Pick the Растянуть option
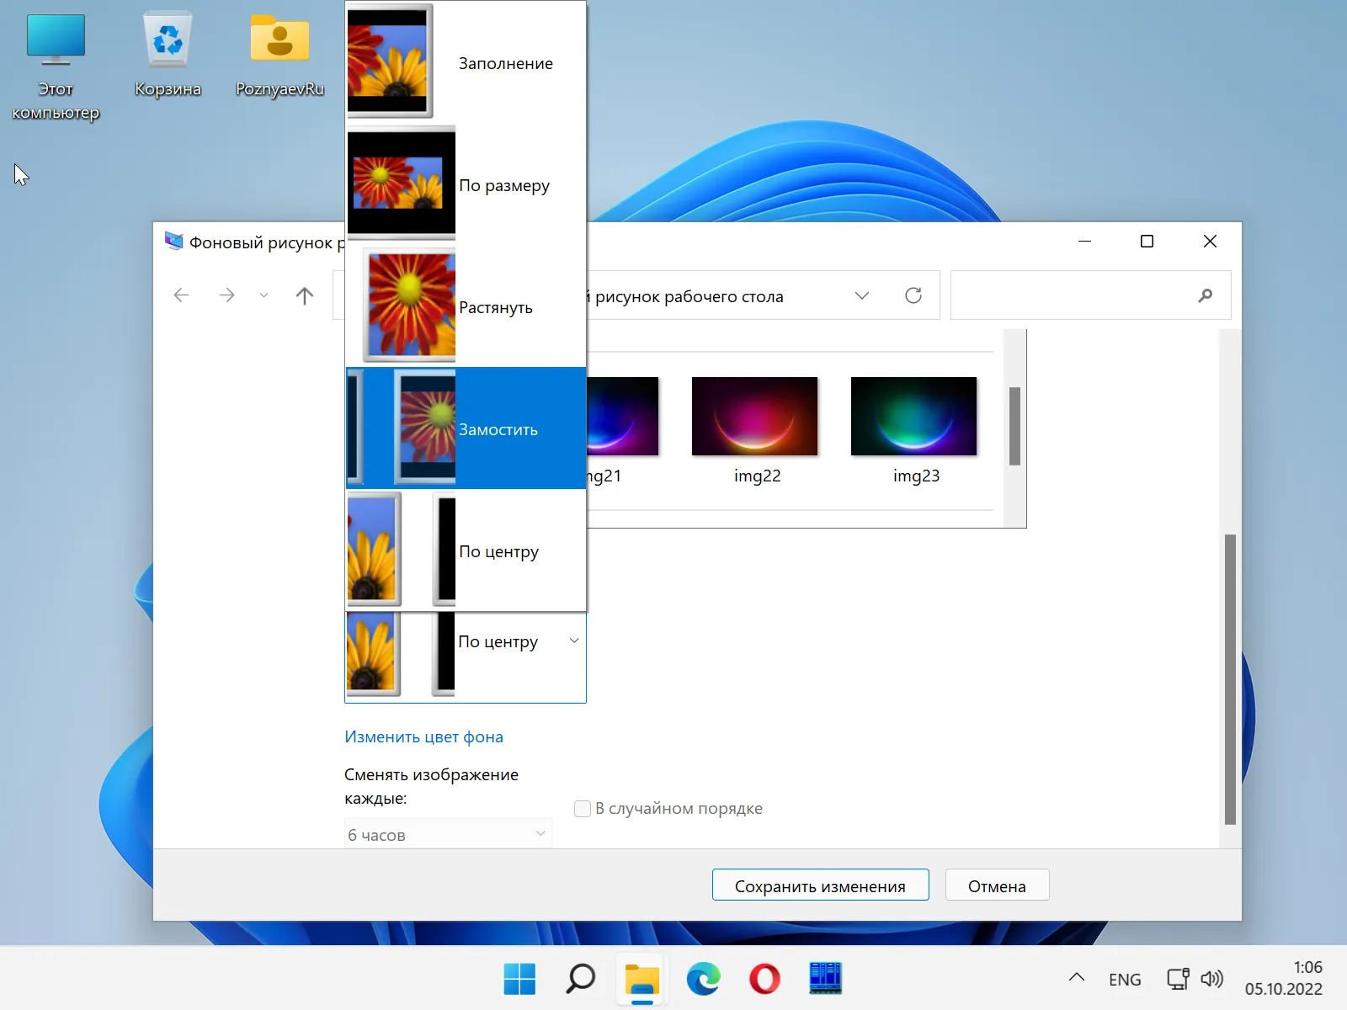Viewport: 1347px width, 1010px height. pos(466,306)
